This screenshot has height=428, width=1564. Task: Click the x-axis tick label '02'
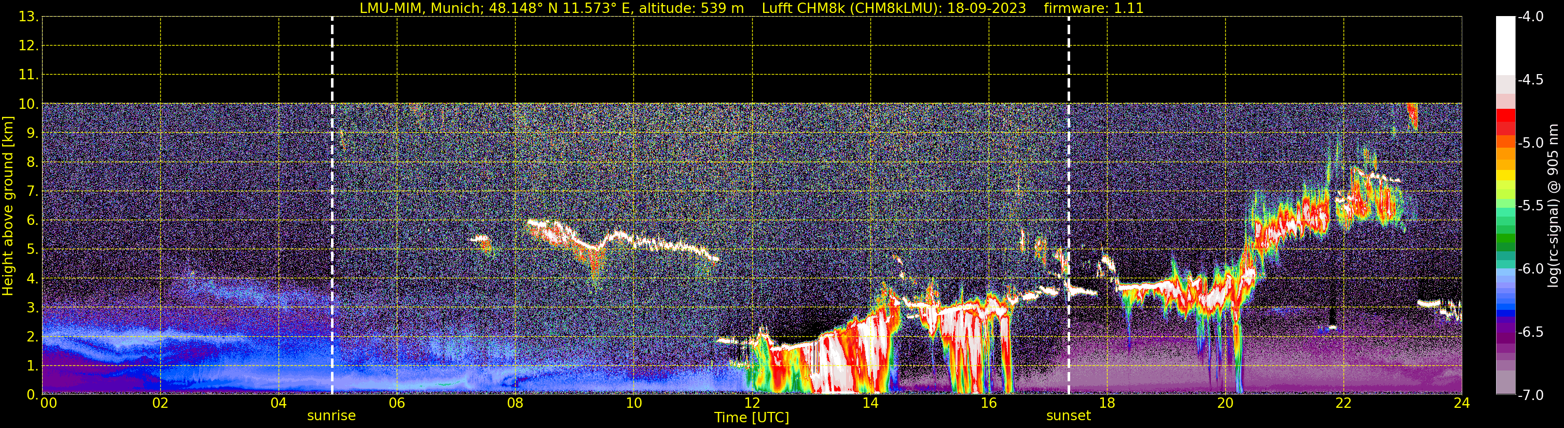(x=160, y=403)
